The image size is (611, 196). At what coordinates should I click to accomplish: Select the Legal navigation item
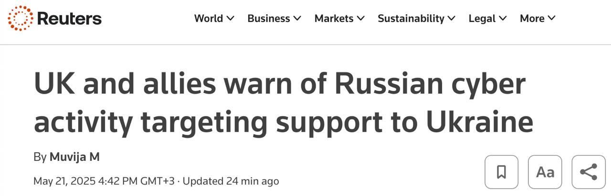482,19
